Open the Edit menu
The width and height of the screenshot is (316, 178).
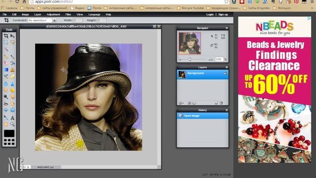point(14,14)
